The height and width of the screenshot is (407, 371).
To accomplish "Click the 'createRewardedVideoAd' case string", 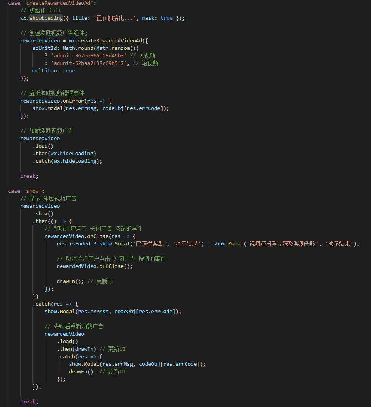I will [60, 3].
